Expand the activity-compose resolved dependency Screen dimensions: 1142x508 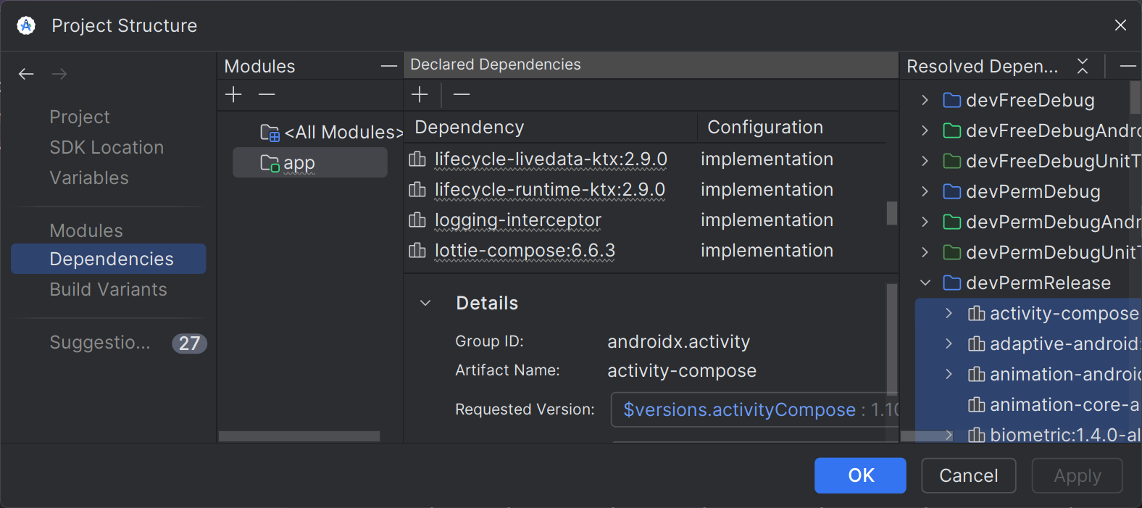(949, 313)
